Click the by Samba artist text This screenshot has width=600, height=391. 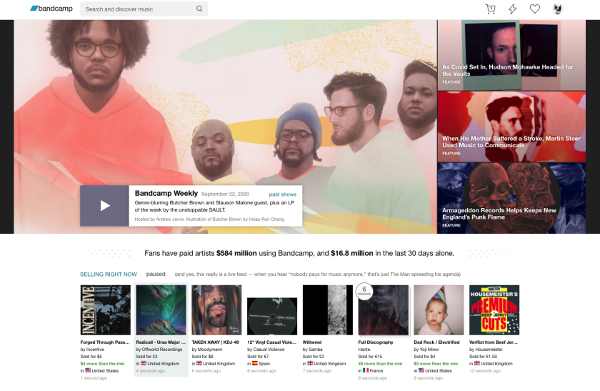pos(313,350)
